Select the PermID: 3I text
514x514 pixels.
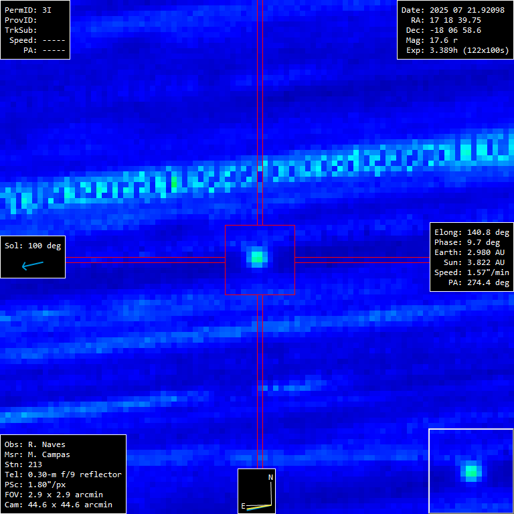(x=28, y=10)
